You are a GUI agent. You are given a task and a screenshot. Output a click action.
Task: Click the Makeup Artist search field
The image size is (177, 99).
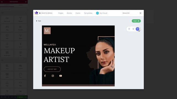pos(130,13)
